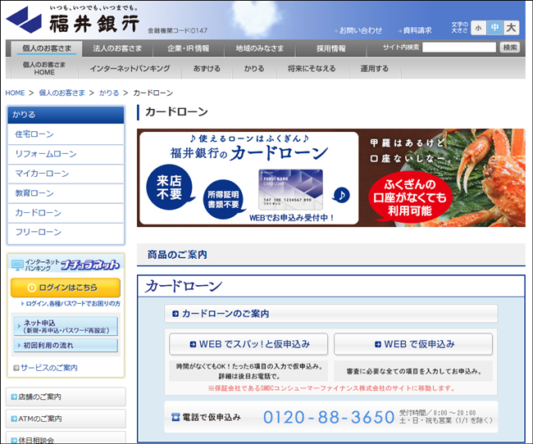Click the sample bank card image

pos(290,189)
